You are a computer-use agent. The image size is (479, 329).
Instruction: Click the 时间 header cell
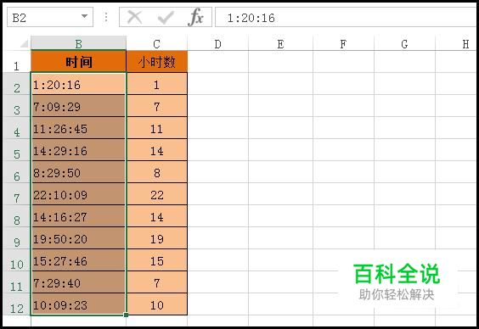[x=78, y=62]
